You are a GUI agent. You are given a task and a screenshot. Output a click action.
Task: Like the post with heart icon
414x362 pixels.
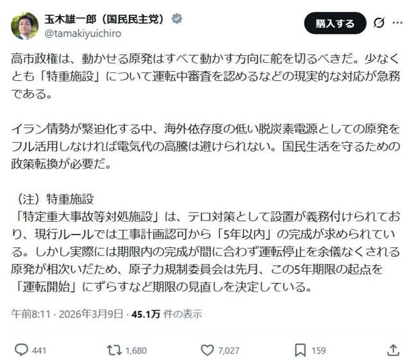207,350
